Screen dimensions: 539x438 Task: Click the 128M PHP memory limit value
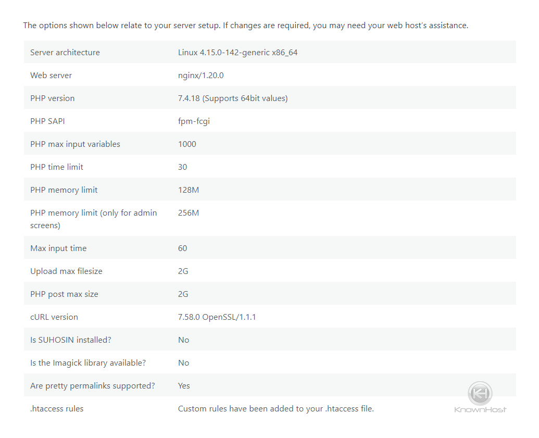point(189,190)
